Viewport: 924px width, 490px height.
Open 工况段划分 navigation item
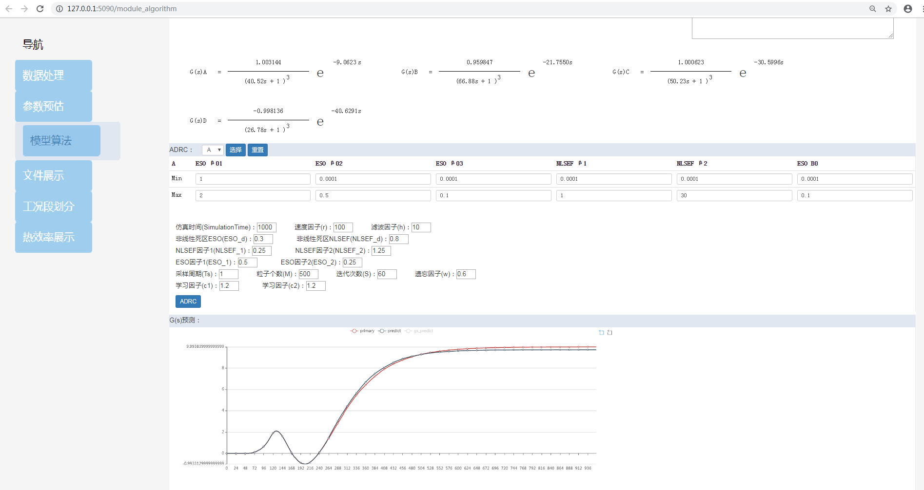click(x=54, y=207)
